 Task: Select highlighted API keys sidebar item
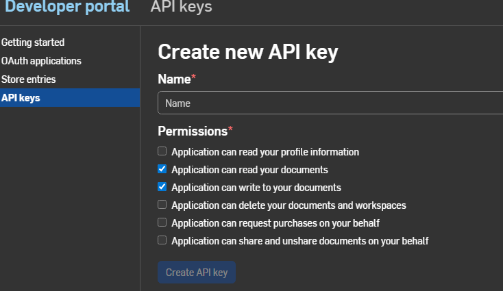[x=70, y=98]
